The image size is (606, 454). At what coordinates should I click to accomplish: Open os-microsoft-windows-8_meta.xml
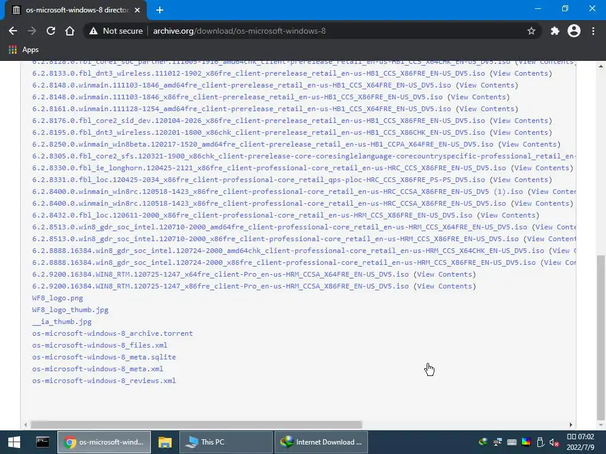tap(98, 369)
